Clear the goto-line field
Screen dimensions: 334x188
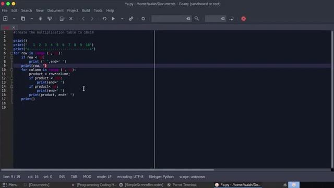point(223,19)
